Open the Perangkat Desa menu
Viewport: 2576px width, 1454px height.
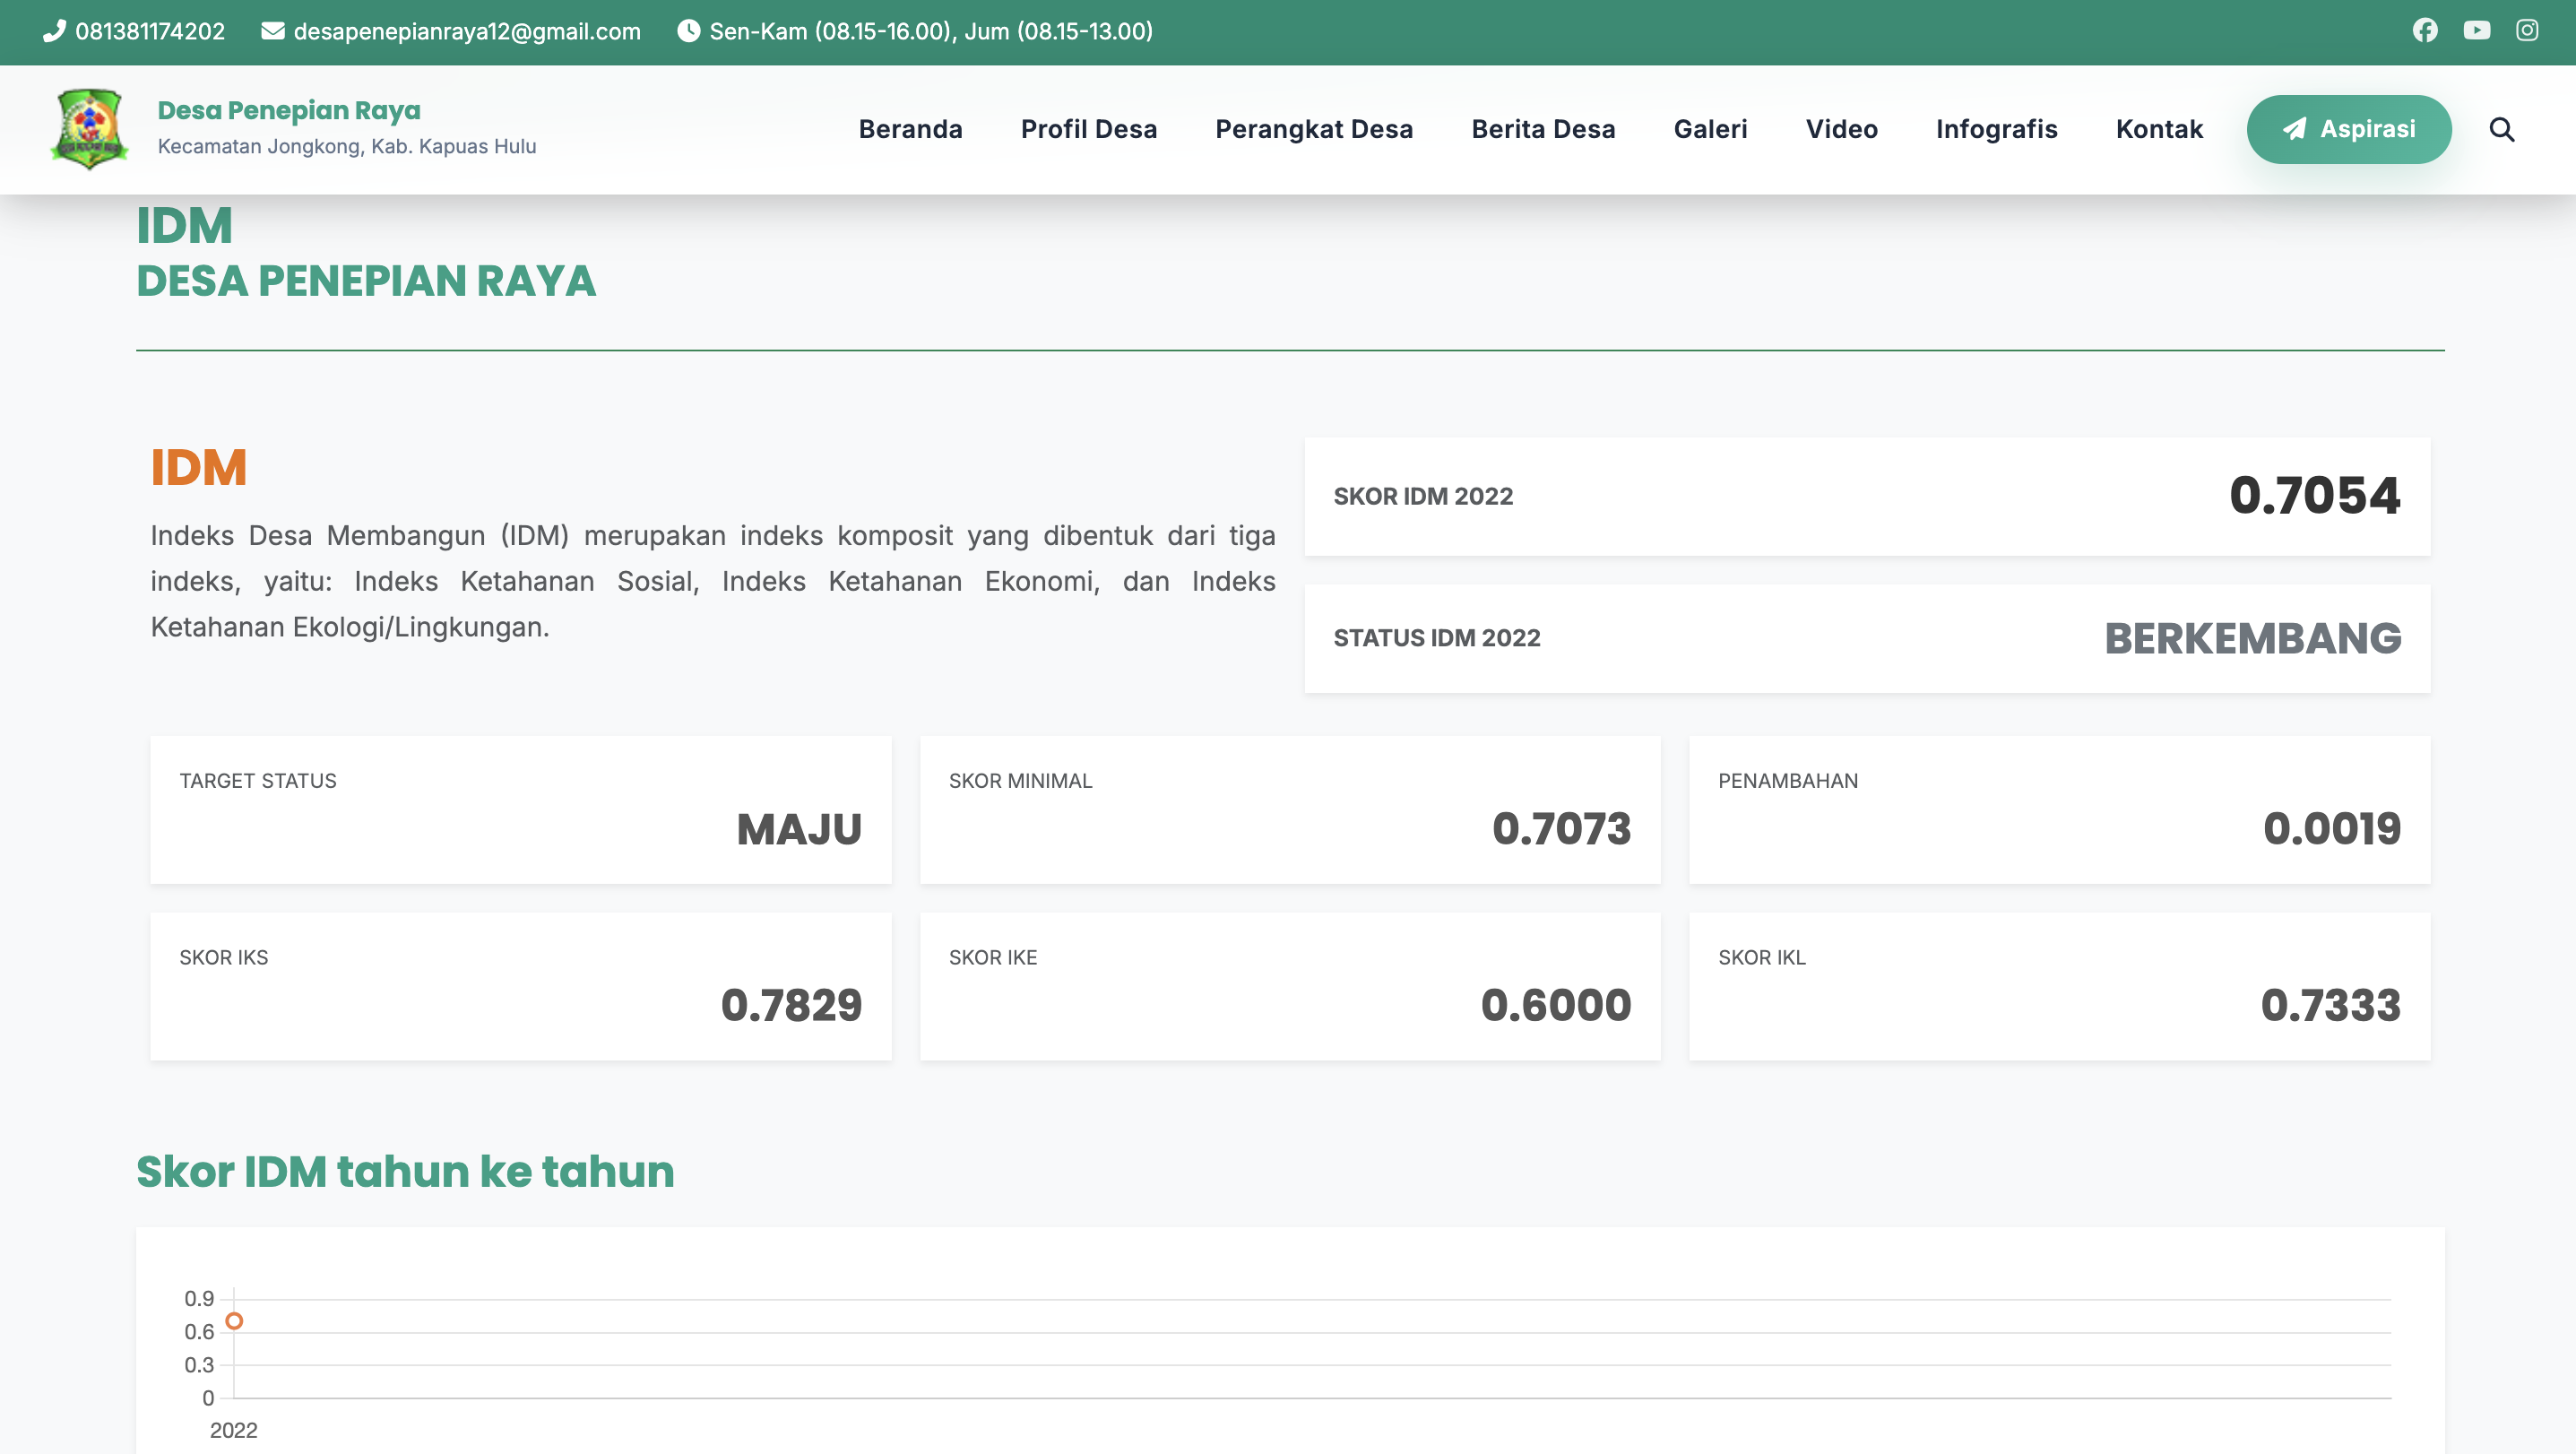click(x=1313, y=130)
